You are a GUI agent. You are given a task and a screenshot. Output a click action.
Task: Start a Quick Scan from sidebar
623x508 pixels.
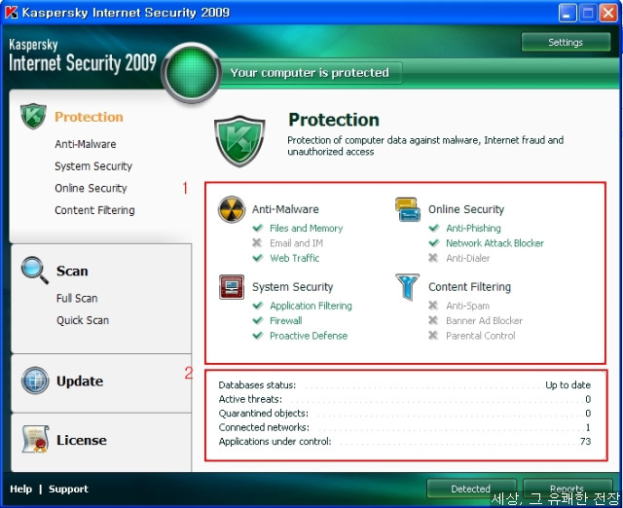[x=82, y=320]
